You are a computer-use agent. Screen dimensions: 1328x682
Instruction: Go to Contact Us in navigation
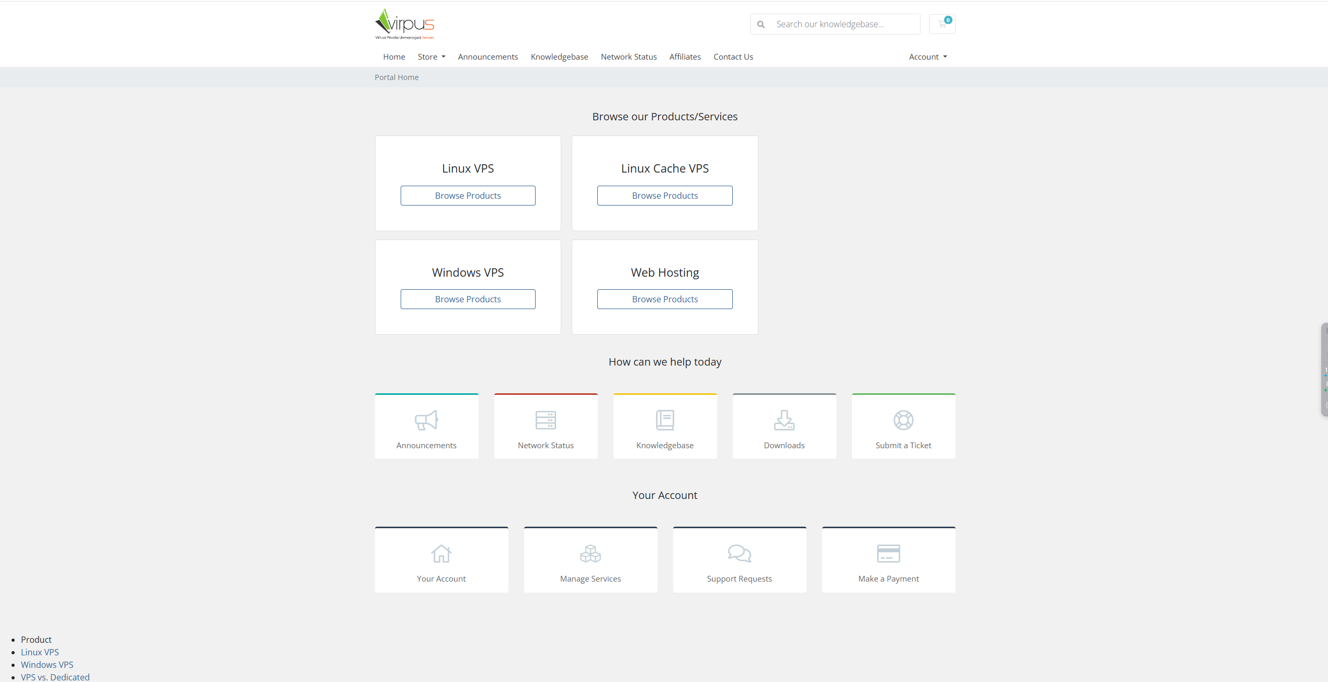[733, 56]
